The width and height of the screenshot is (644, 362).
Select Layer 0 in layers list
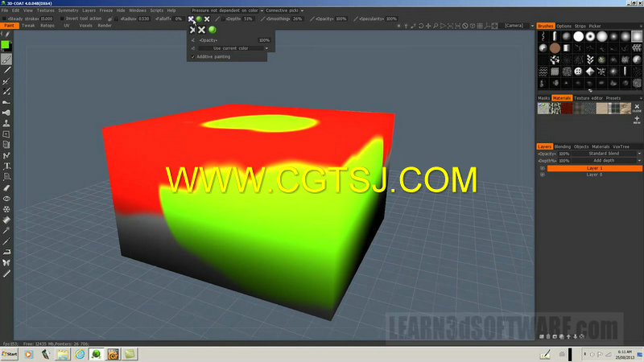594,175
